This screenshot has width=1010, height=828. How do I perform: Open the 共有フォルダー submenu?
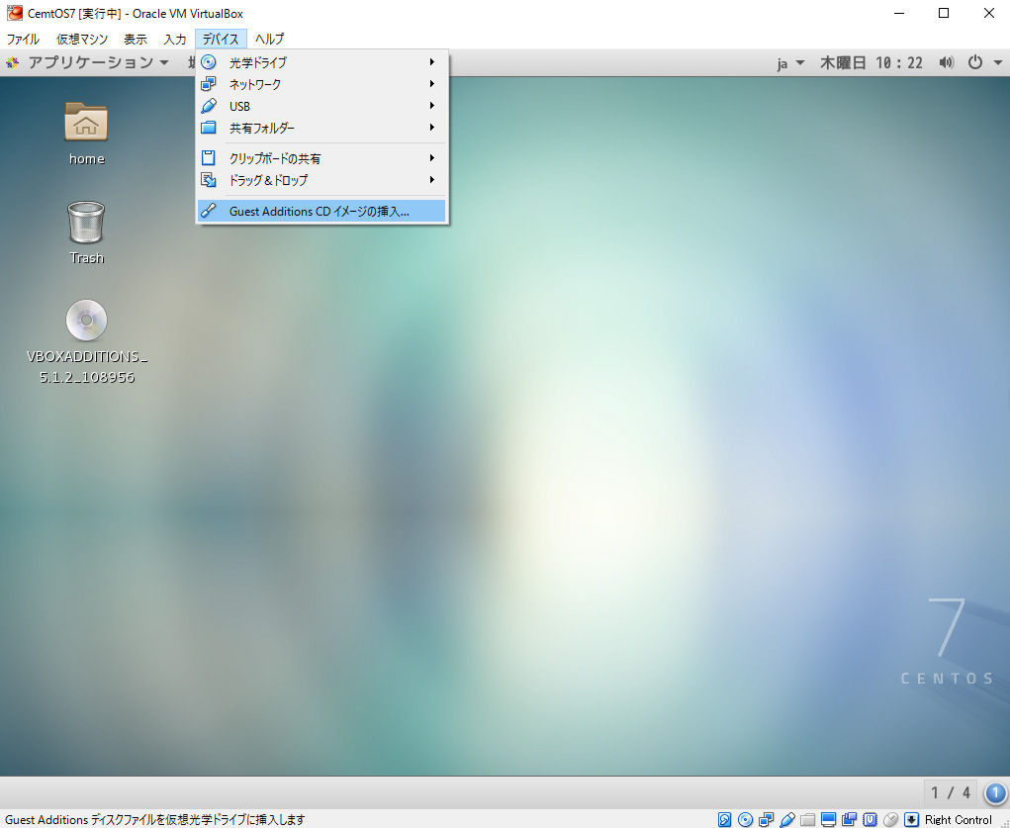321,129
